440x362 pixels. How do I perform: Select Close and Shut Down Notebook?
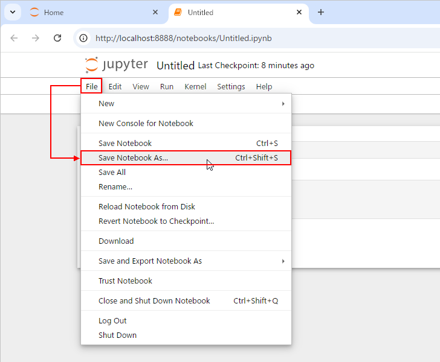154,300
